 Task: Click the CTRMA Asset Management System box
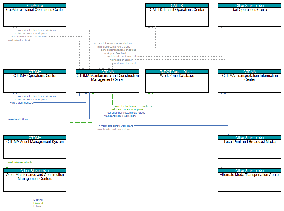tap(35, 147)
